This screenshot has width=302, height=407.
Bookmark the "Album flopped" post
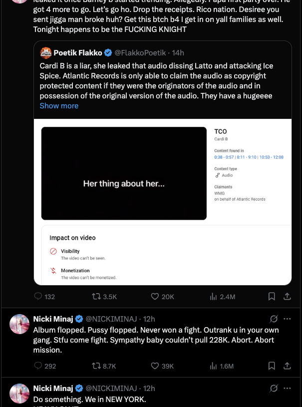(x=272, y=366)
